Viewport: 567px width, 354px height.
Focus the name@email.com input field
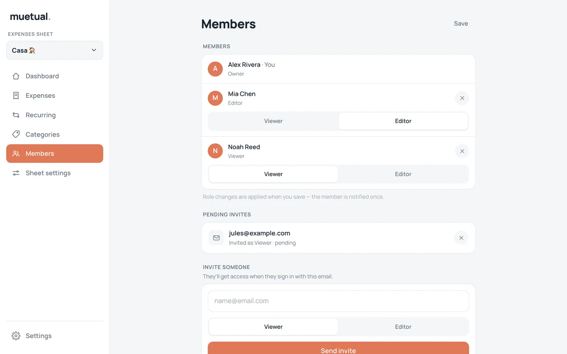point(338,301)
